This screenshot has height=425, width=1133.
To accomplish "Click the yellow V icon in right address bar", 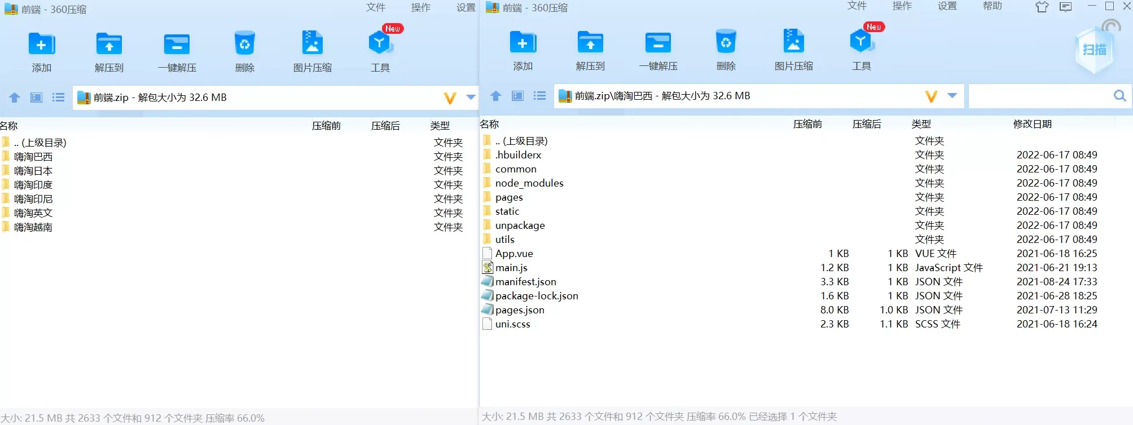I will click(x=931, y=96).
